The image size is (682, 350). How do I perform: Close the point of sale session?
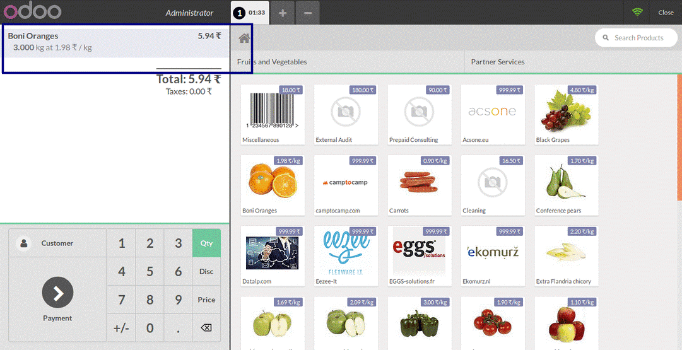(666, 13)
